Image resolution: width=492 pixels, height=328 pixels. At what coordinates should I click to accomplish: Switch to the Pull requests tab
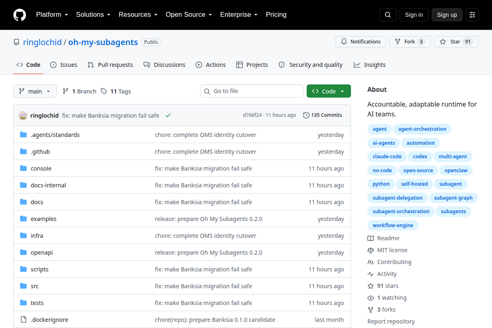pos(110,65)
